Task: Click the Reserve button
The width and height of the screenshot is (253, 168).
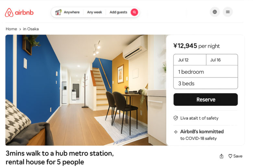Action: (206, 100)
